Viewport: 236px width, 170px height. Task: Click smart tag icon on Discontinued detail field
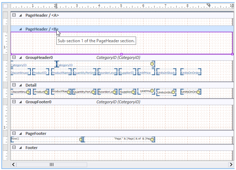29,92
